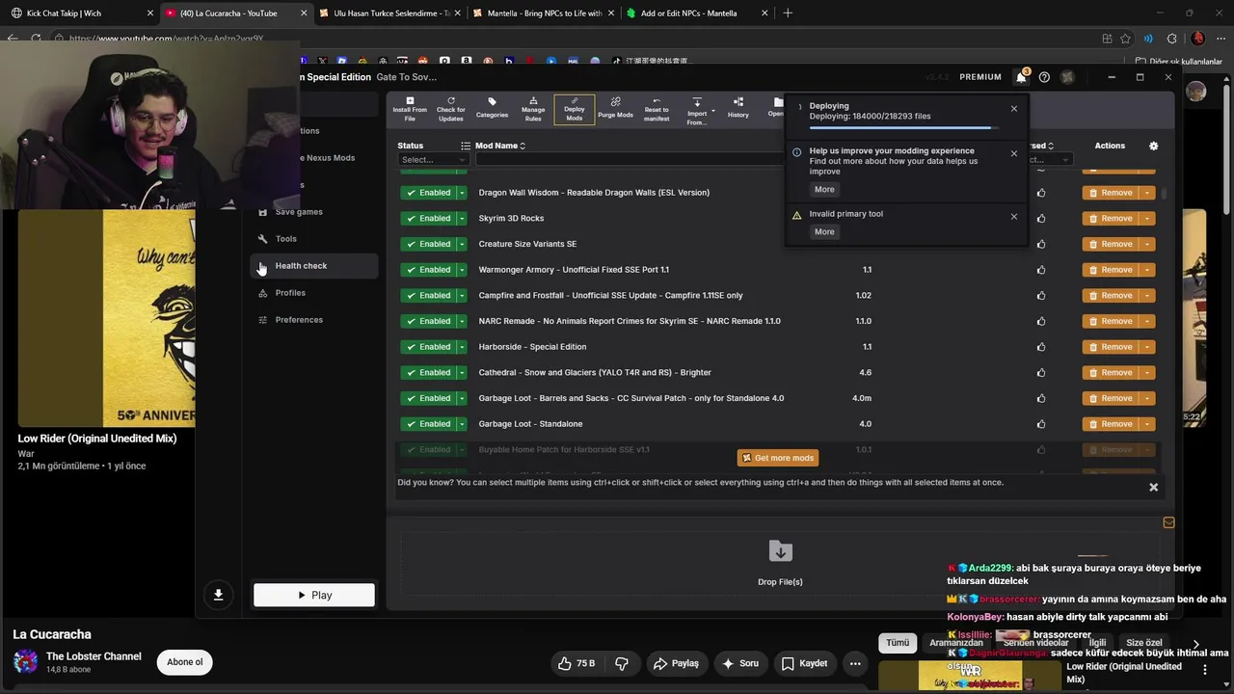This screenshot has height=694, width=1234.
Task: Disable Garbage Loot - Standalone mod
Action: (x=428, y=424)
